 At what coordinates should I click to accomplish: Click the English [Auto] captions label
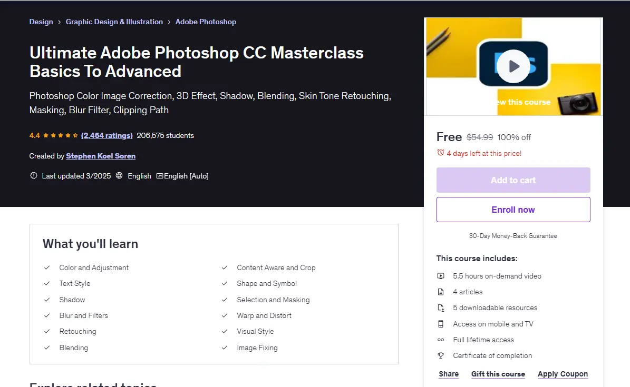coord(186,176)
